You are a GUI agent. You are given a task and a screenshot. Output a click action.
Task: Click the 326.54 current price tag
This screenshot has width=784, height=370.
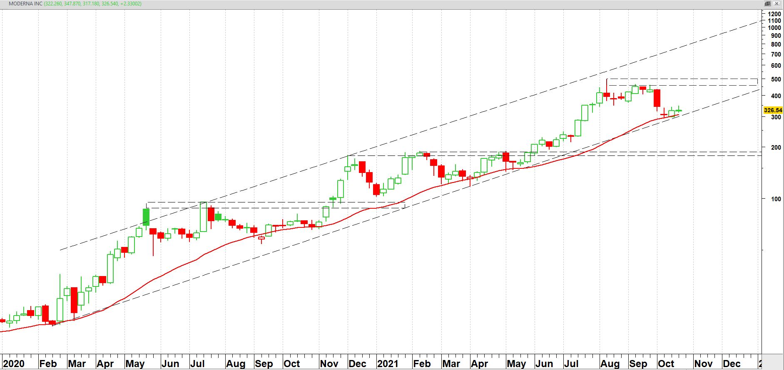(x=773, y=110)
